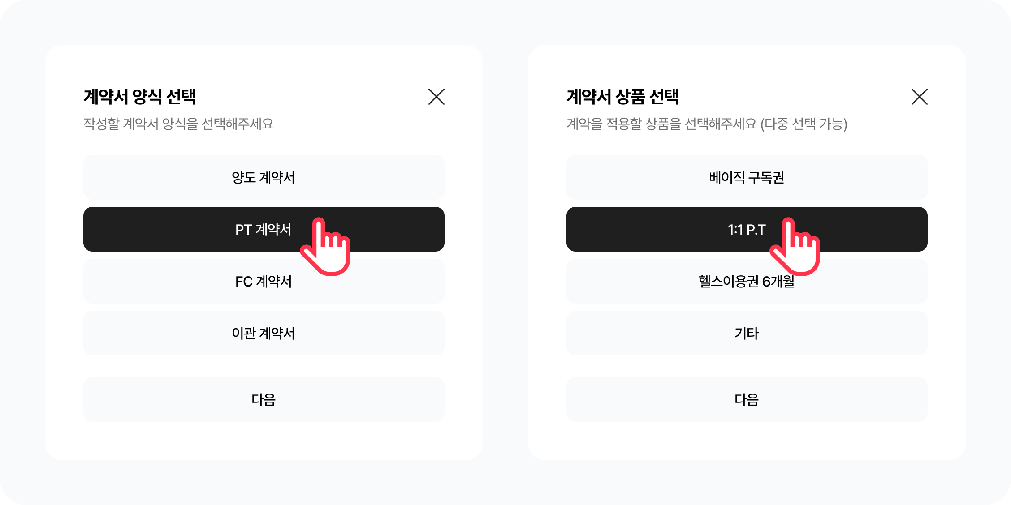Image resolution: width=1011 pixels, height=505 pixels.
Task: Select the 이관 계약서 option
Action: (x=264, y=333)
